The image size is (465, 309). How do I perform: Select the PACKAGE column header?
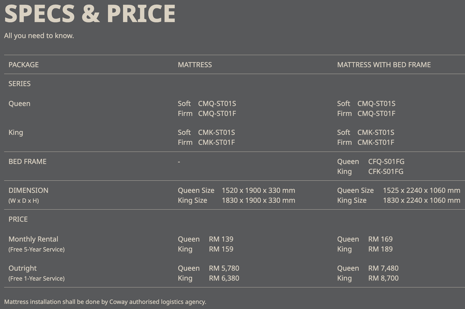(x=24, y=65)
